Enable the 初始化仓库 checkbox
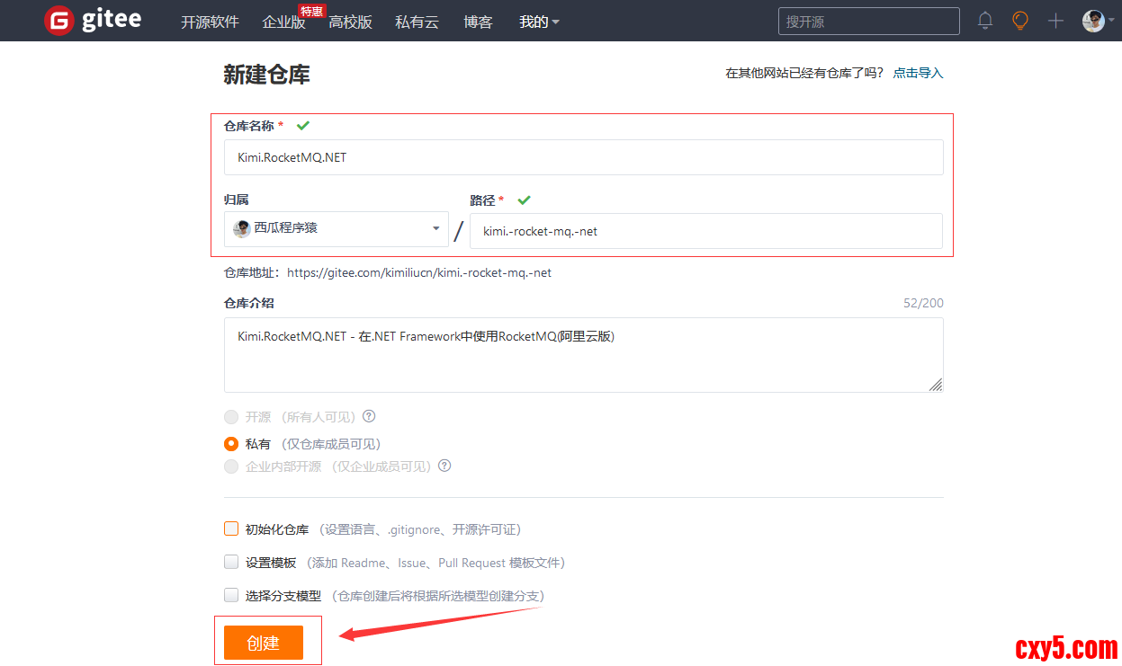This screenshot has height=666, width=1122. 231,529
